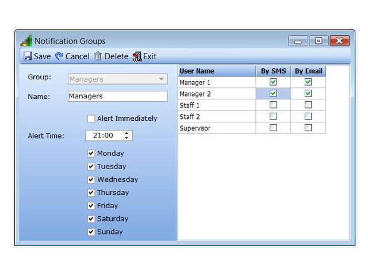Click the Exit door icon
The height and width of the screenshot is (276, 368).
137,56
